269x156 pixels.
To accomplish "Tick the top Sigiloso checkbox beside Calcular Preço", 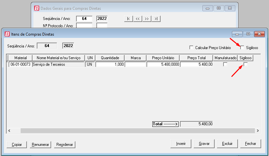I will (242, 47).
